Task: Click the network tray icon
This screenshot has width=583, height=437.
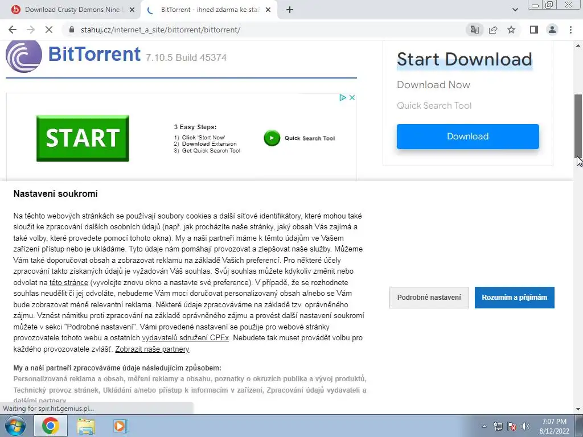Action: (498, 426)
